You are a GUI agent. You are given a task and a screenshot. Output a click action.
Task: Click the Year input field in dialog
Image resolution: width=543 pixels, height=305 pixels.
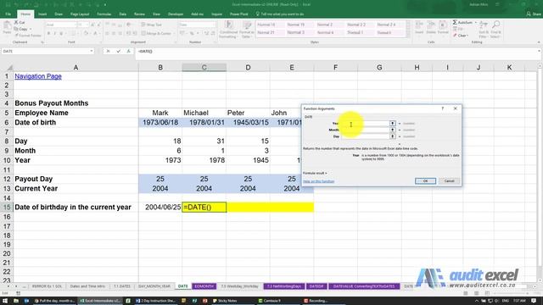pos(365,124)
